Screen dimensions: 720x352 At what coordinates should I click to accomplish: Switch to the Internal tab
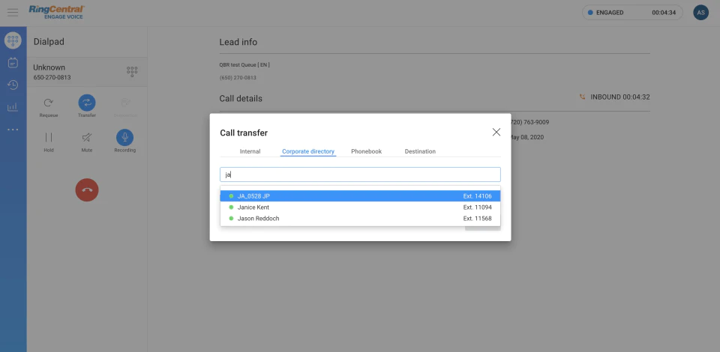tap(250, 151)
